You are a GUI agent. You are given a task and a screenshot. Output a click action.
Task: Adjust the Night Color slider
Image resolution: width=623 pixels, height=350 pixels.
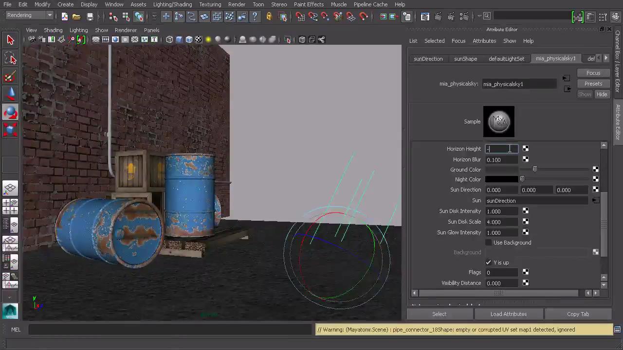point(522,179)
